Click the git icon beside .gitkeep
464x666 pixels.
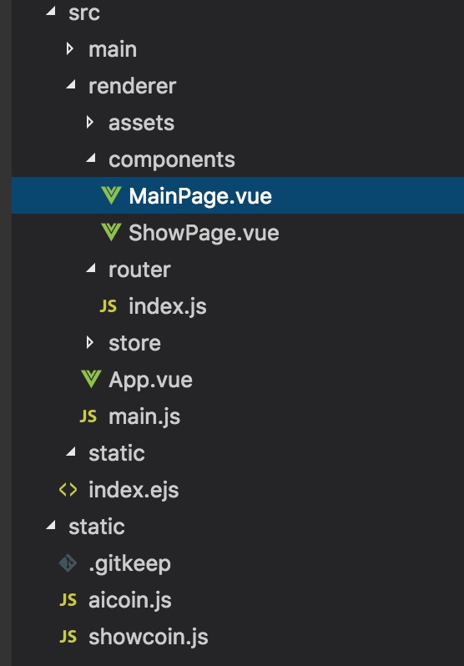coord(68,563)
